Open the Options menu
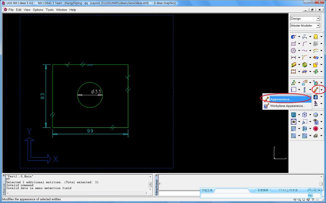326x203 pixels. coord(38,10)
